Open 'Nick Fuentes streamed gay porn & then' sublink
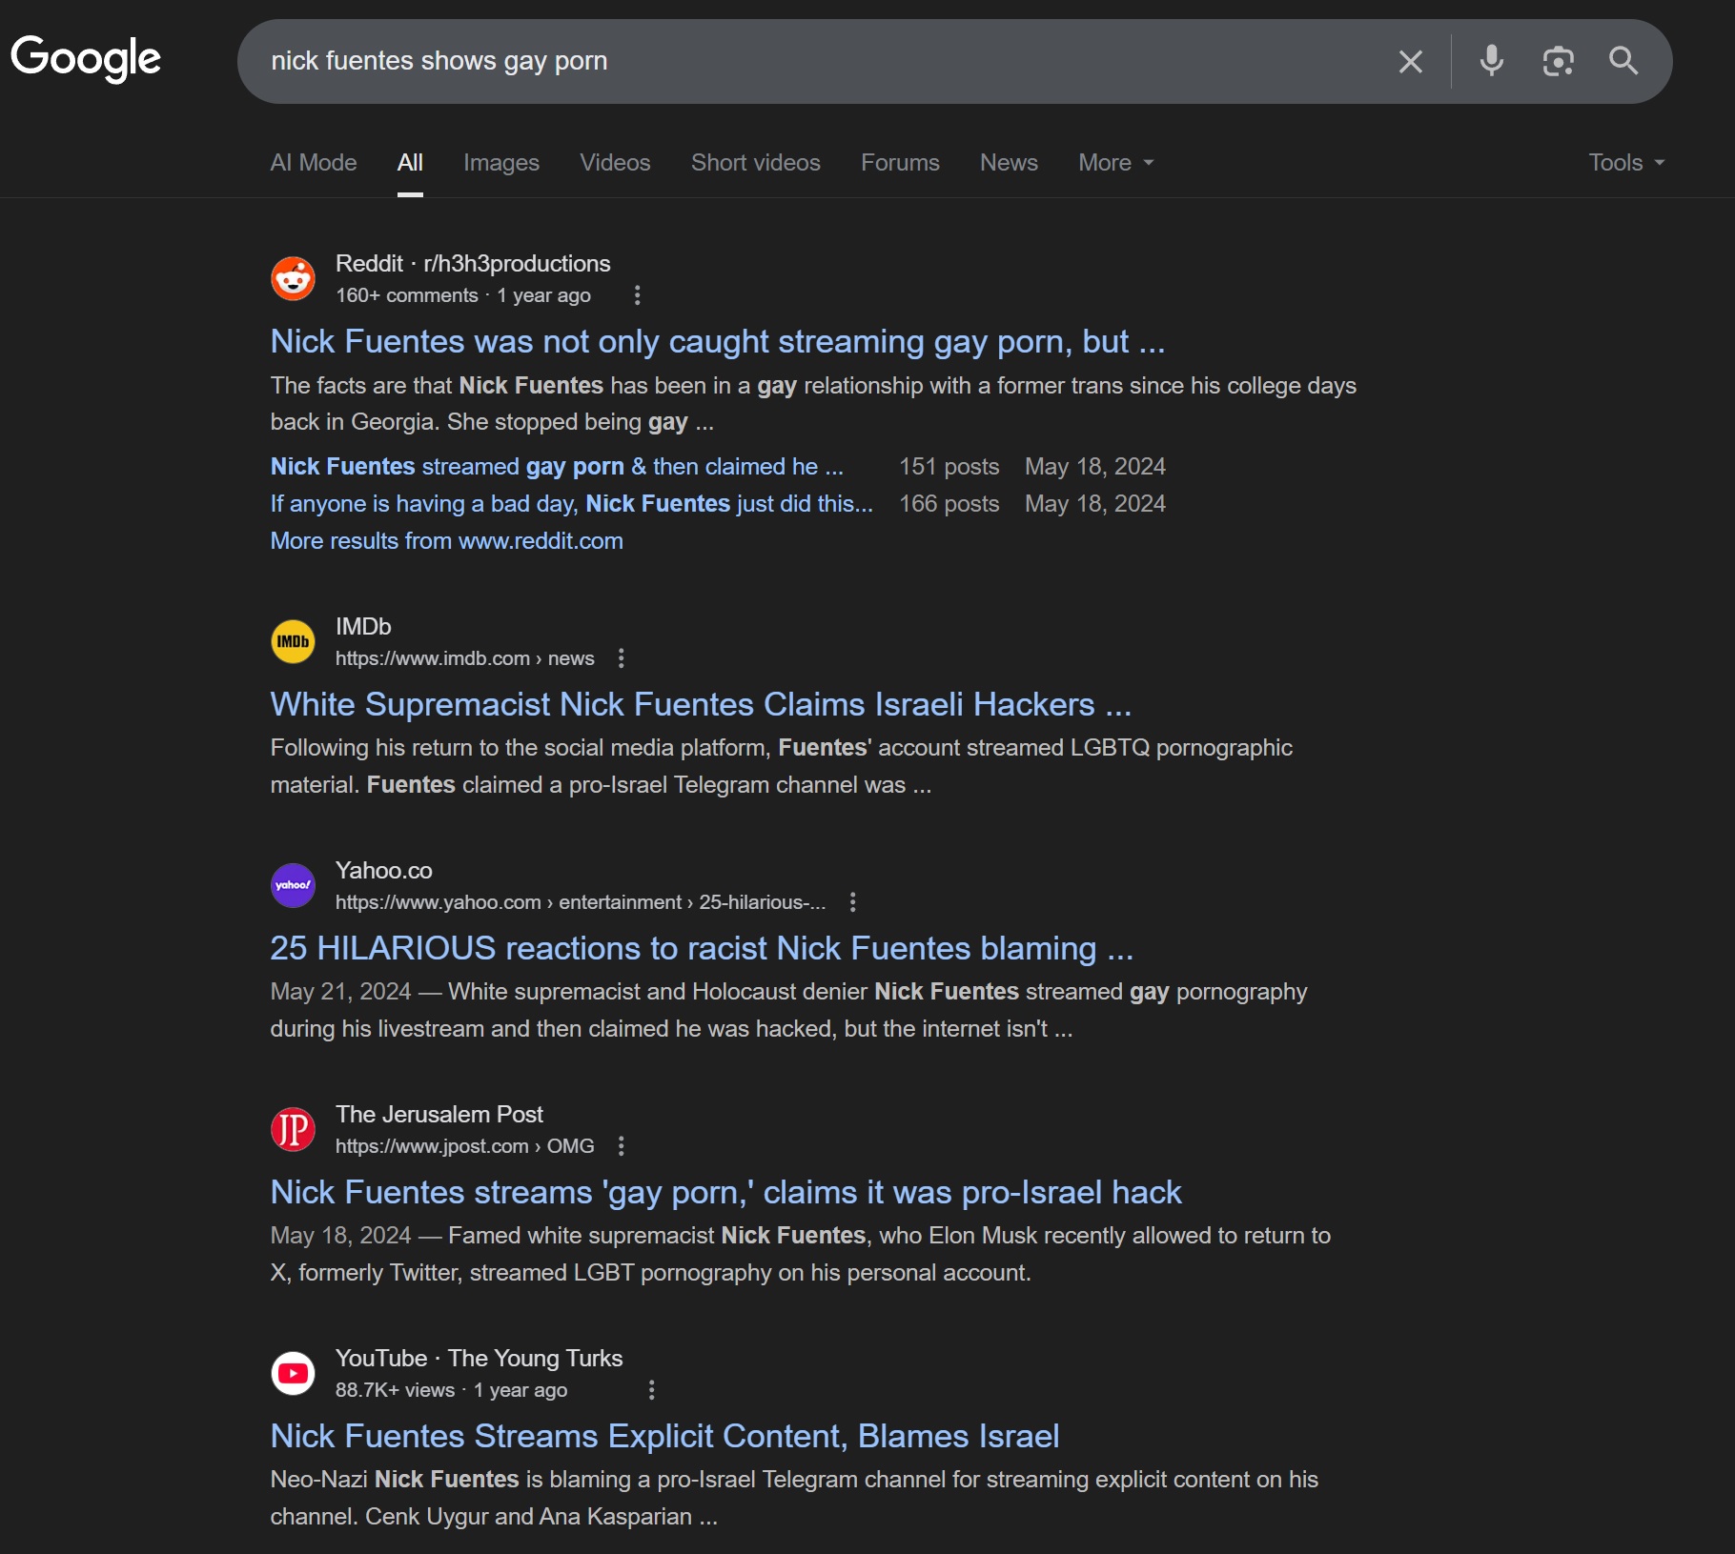 [x=557, y=467]
